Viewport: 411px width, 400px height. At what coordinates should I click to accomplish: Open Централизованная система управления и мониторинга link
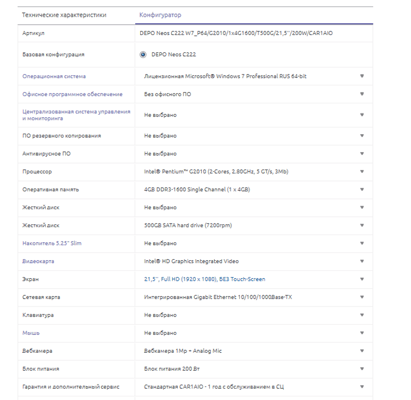(76, 115)
